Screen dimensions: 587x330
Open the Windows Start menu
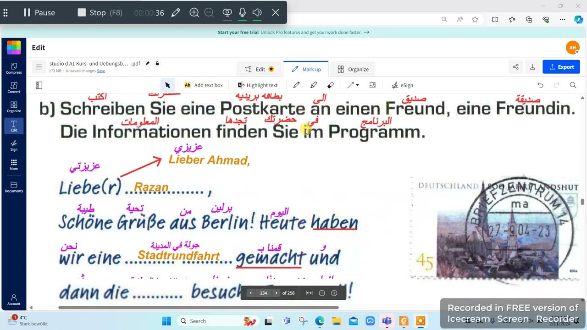point(166,321)
